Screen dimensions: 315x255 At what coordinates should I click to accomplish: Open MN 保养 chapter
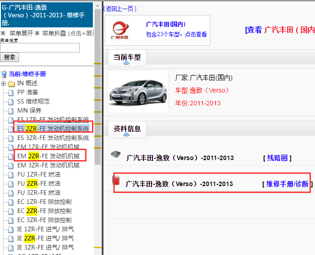29,110
